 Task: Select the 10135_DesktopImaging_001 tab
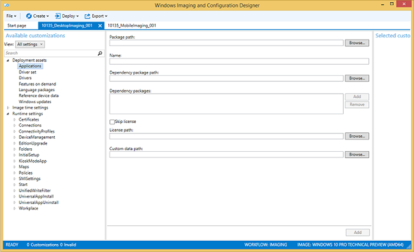pos(67,25)
